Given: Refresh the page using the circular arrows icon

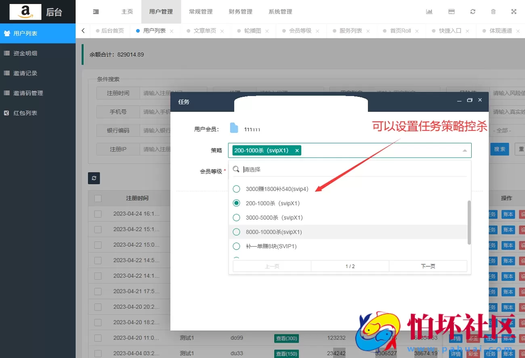Looking at the screenshot, I should [x=472, y=11].
